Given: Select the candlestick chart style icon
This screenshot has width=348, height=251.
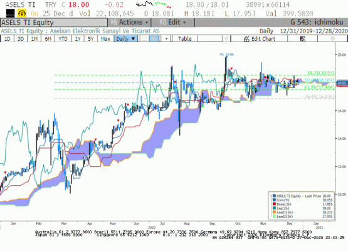Looking at the screenshot, I should (x=154, y=39).
